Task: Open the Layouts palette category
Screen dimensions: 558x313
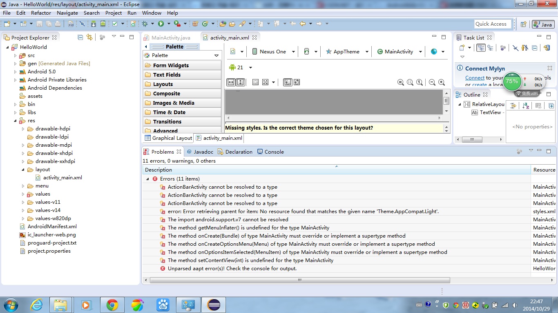Action: point(182,84)
